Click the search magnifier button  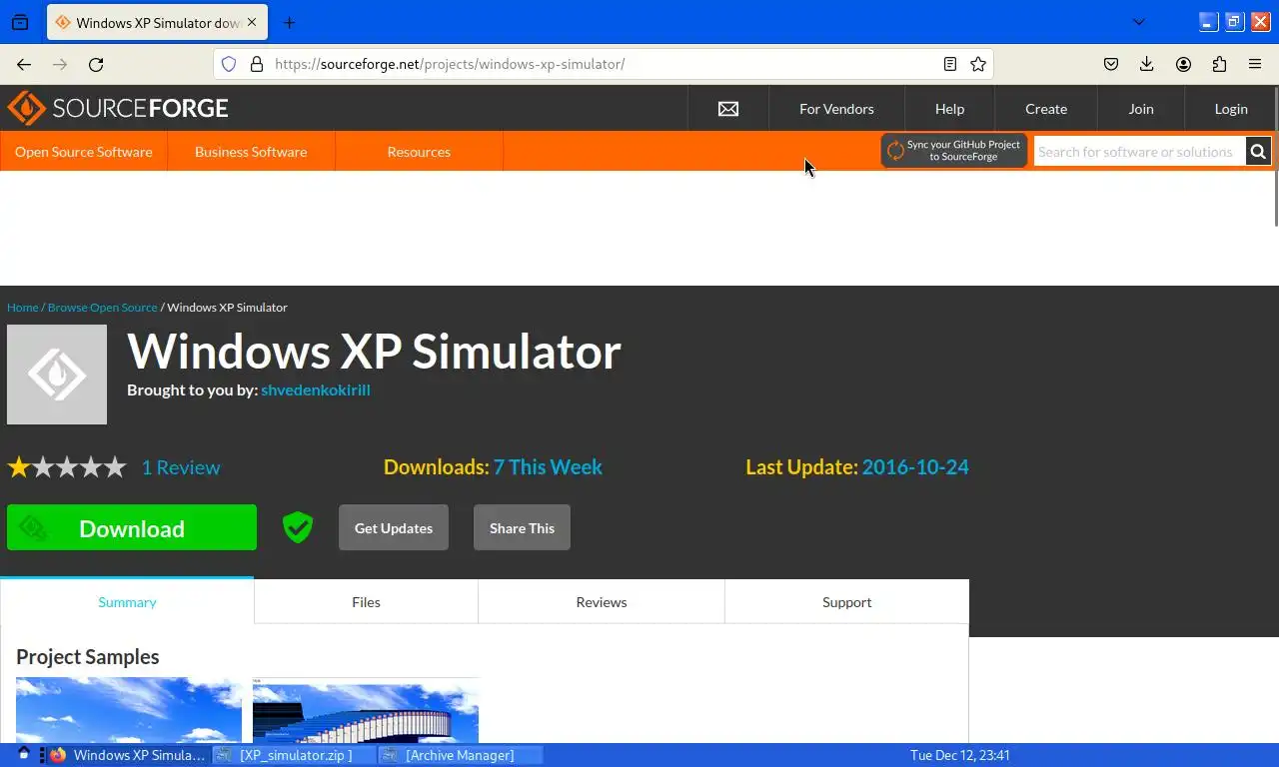(x=1258, y=152)
